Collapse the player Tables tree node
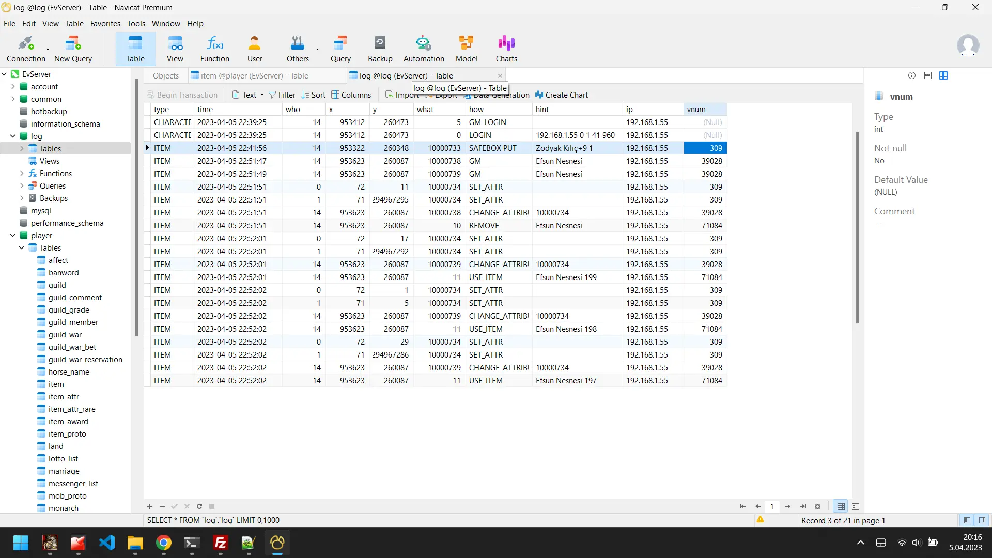The image size is (992, 558). (22, 248)
